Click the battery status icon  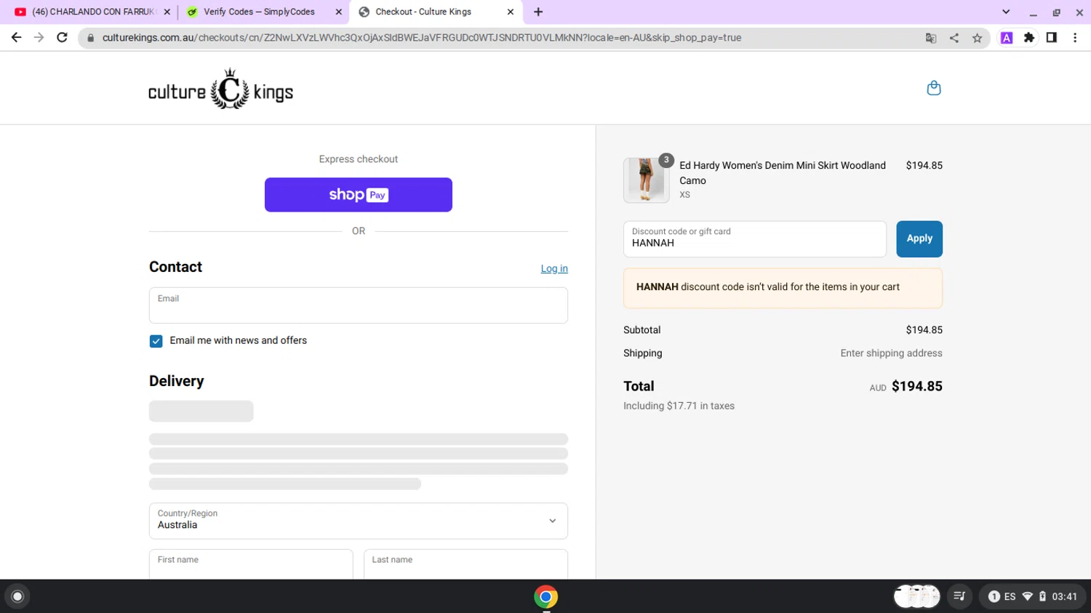1042,596
